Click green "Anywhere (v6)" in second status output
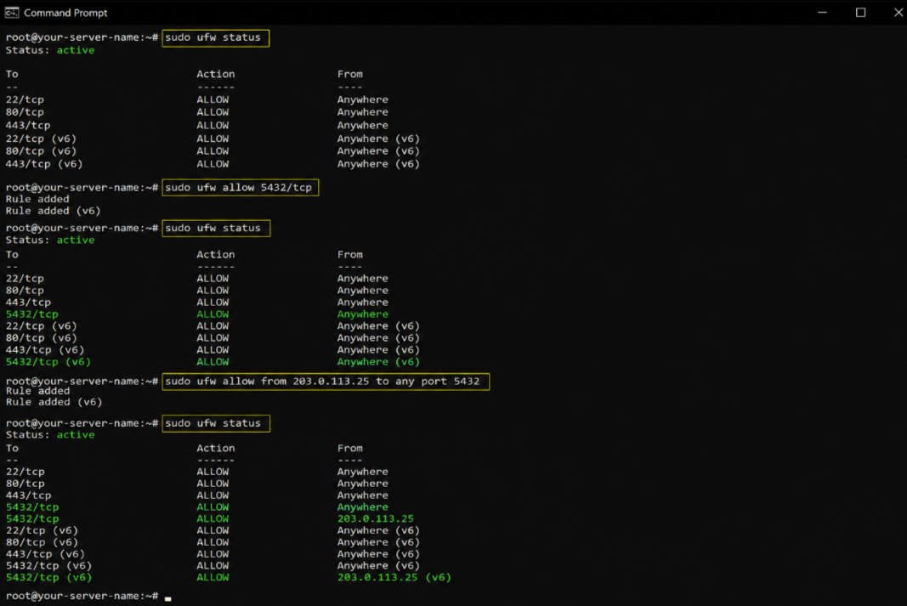 point(378,362)
